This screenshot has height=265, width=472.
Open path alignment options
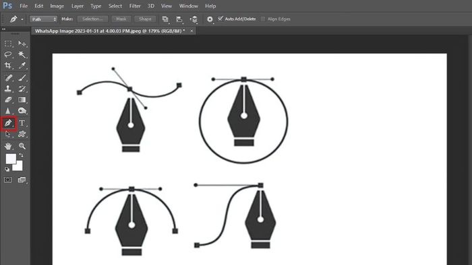pos(179,20)
